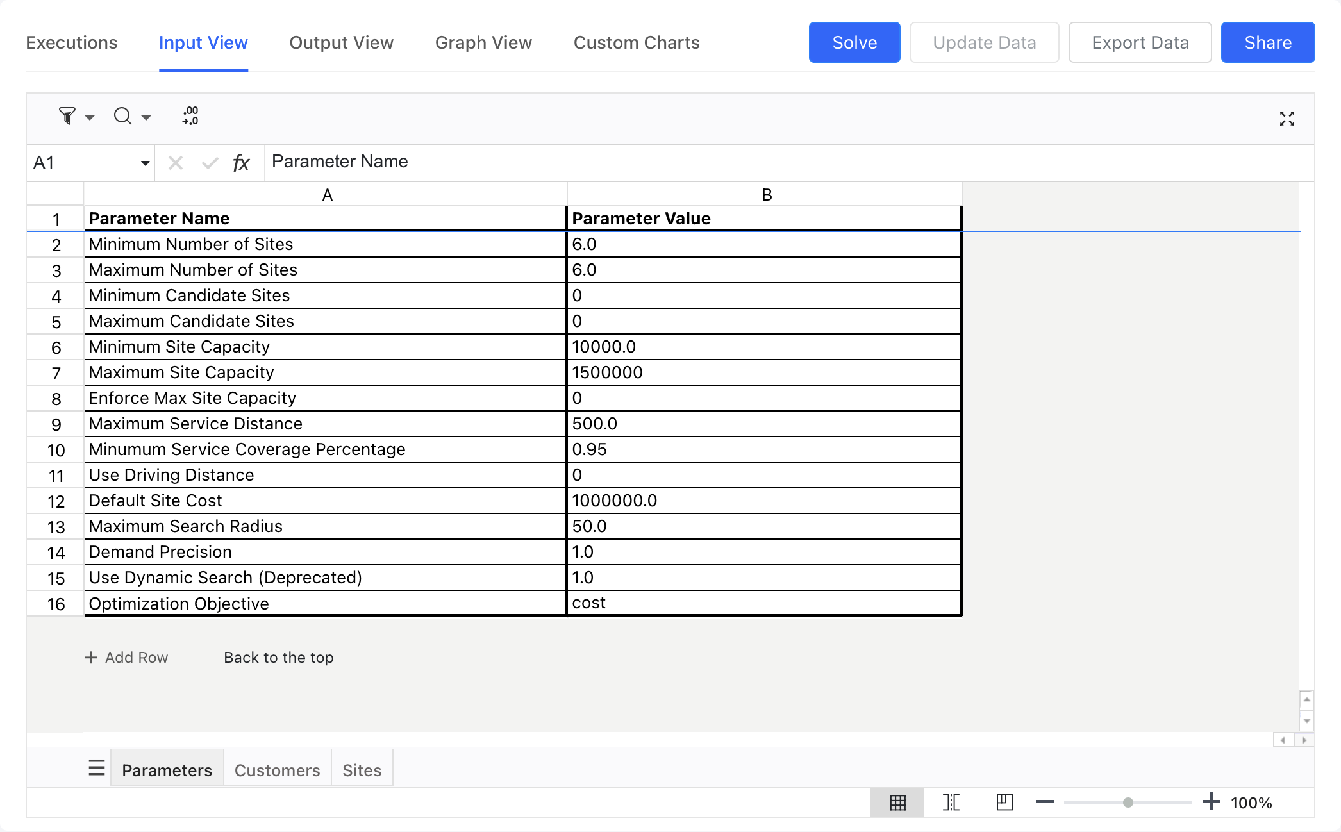Open the A1 cell name box dropdown
This screenshot has width=1341, height=832.
[x=145, y=163]
